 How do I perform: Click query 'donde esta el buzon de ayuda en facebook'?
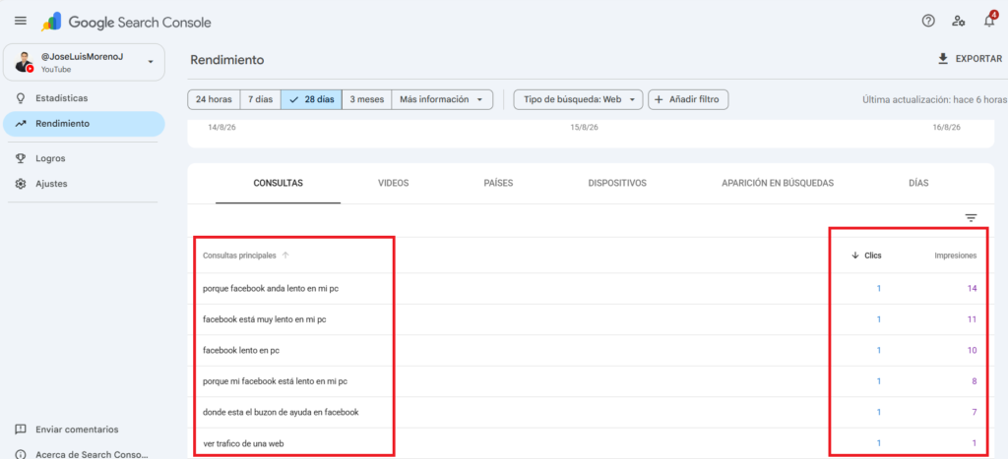point(281,412)
